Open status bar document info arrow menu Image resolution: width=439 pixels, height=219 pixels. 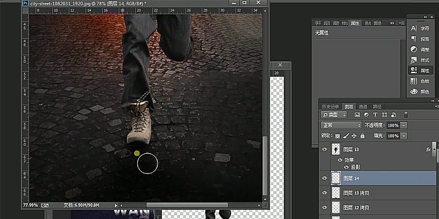click(x=116, y=205)
